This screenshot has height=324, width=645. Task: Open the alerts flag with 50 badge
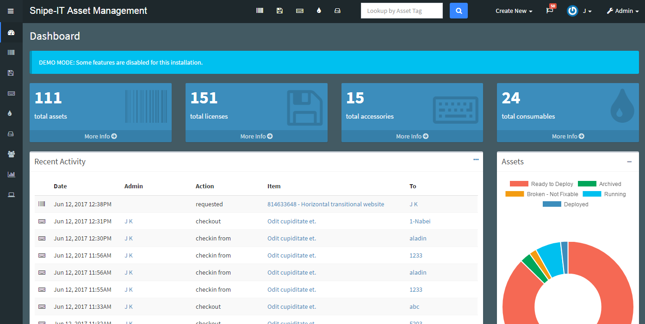tap(550, 11)
